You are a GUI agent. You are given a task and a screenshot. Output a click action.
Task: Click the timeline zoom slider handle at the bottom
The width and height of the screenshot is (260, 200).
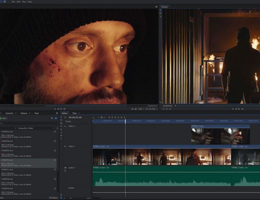pos(70,198)
